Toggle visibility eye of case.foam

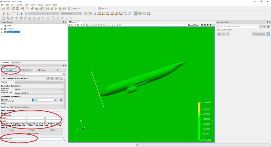pos(2,29)
